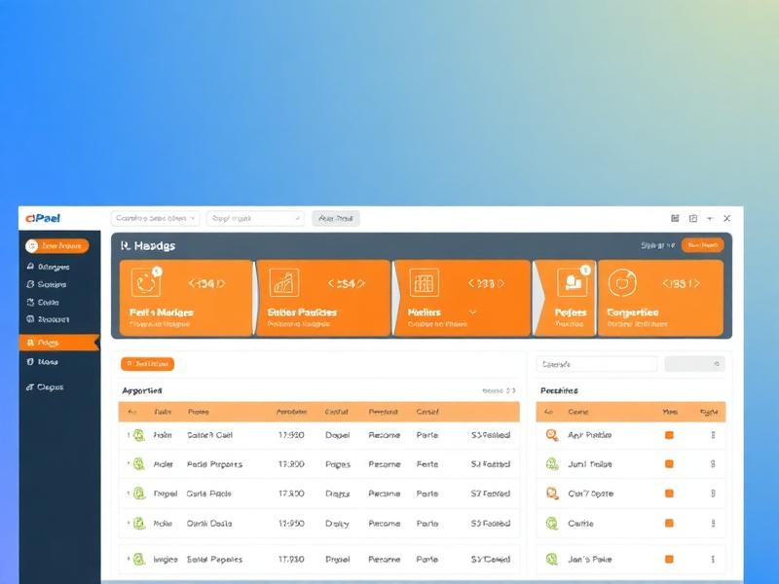Click the orange button in the dashboard header
779x584 pixels.
pyautogui.click(x=702, y=244)
